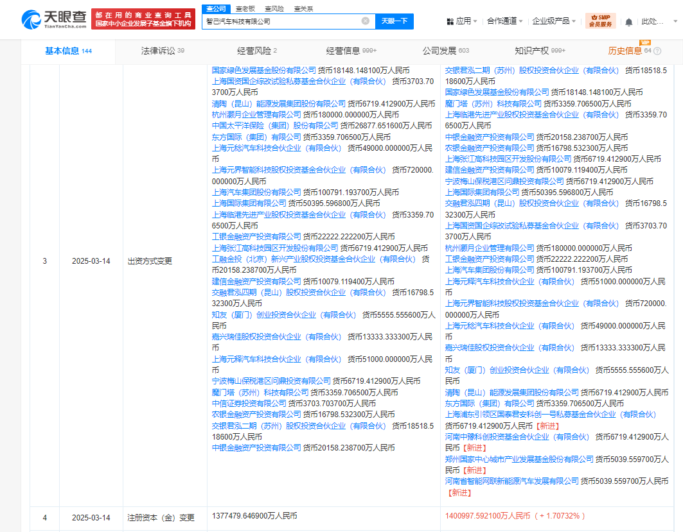Click the red promotional banner

(x=143, y=19)
